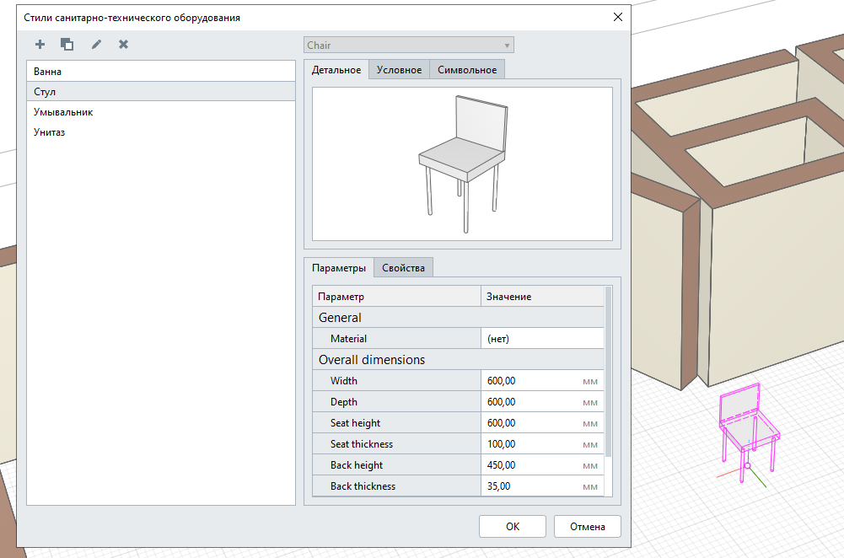Select the Унитаз style in list
The height and width of the screenshot is (558, 844).
pos(160,132)
